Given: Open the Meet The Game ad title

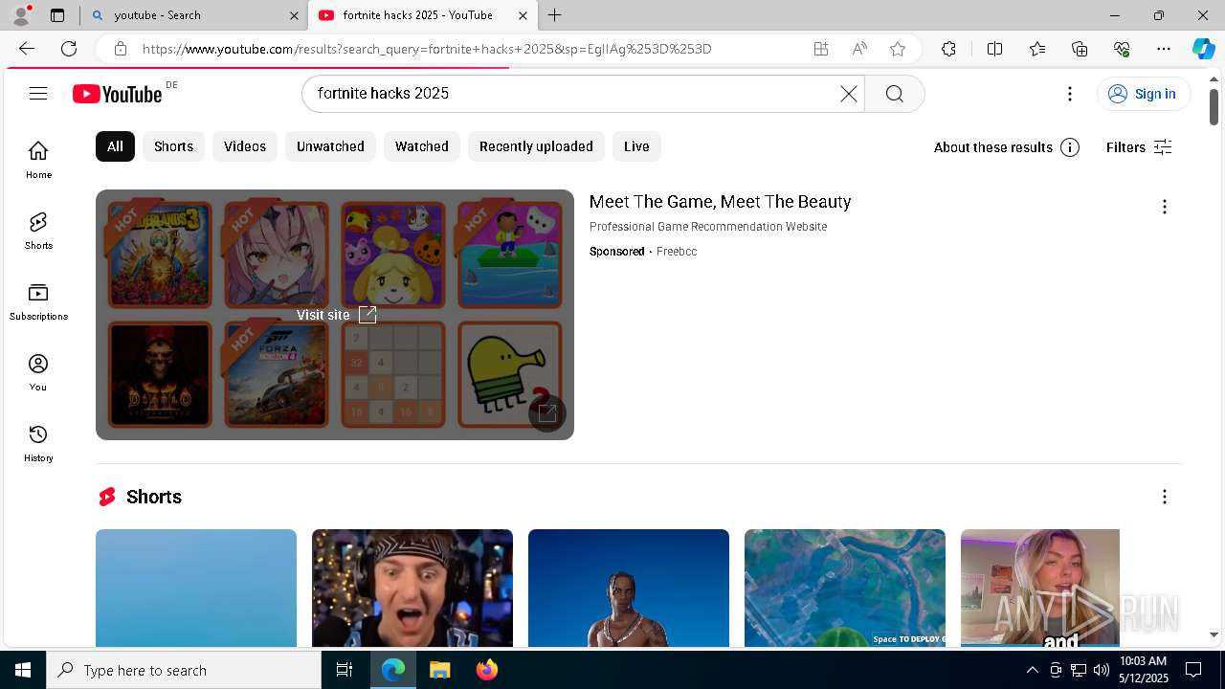Looking at the screenshot, I should point(720,202).
